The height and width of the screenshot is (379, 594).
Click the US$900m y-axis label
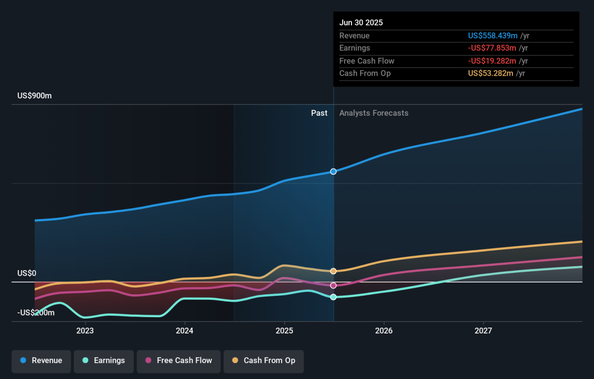tap(35, 96)
